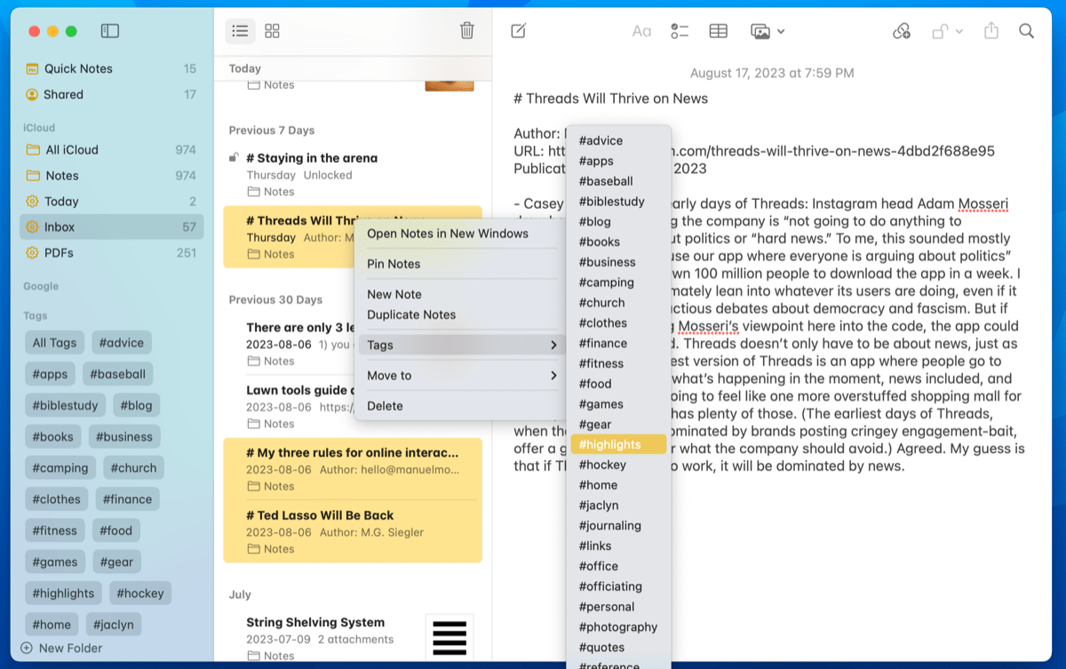
Task: Click the String Shelving System thumbnail
Action: [449, 638]
